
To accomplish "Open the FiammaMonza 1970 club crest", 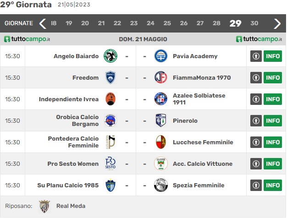I will tap(161, 77).
